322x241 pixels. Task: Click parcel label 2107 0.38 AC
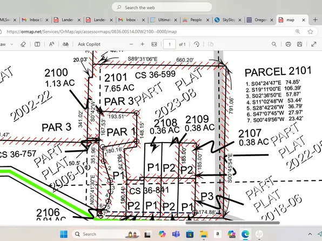point(253,138)
